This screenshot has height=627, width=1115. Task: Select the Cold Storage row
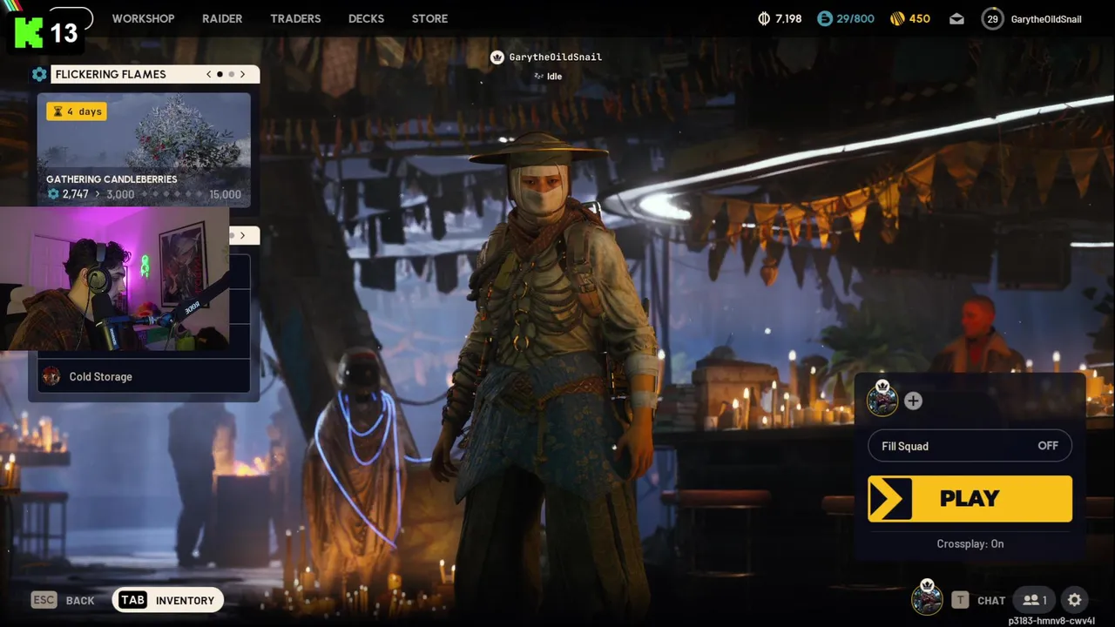tap(144, 376)
